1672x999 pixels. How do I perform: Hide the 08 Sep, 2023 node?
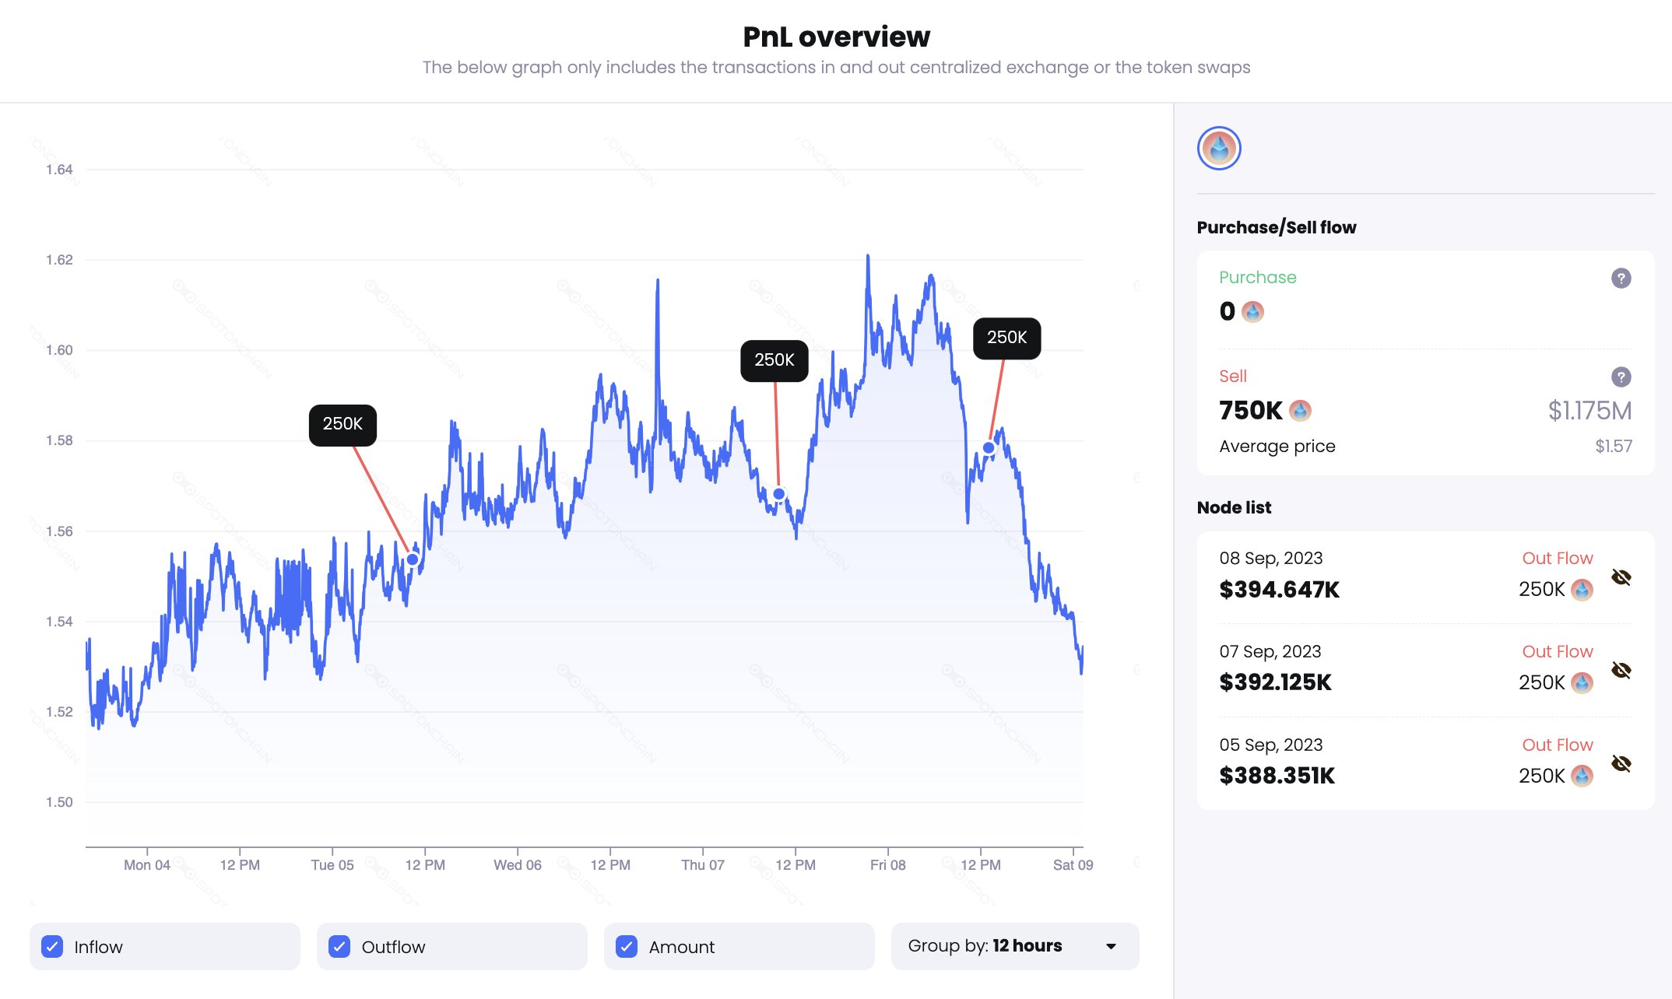pos(1621,577)
